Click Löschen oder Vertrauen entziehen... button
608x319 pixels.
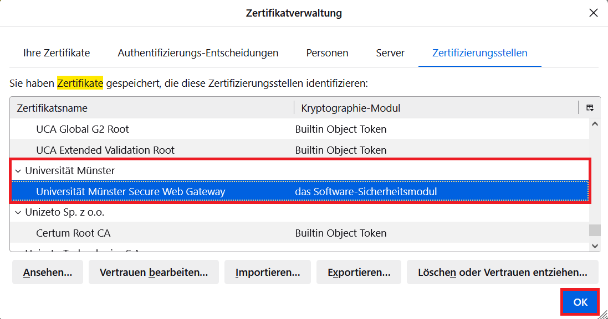tap(502, 273)
